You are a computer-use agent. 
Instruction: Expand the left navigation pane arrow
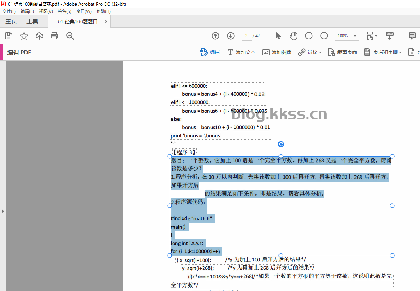click(3, 211)
